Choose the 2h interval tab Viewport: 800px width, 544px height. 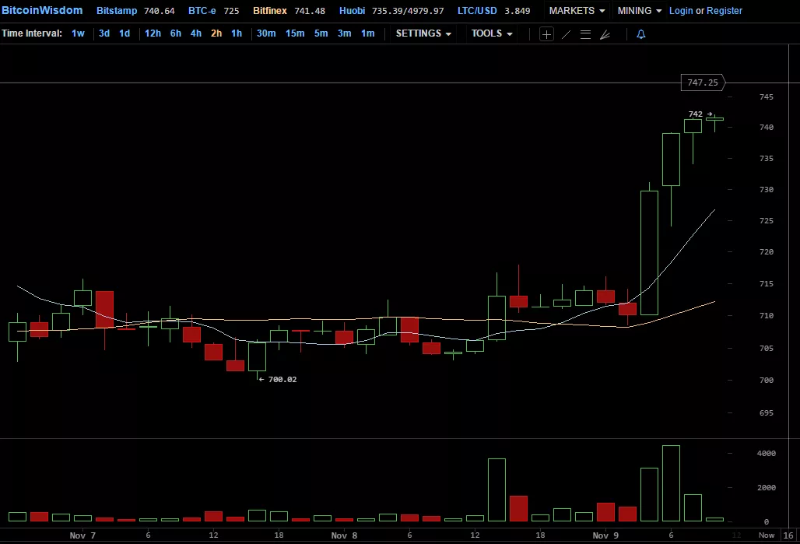click(x=216, y=33)
